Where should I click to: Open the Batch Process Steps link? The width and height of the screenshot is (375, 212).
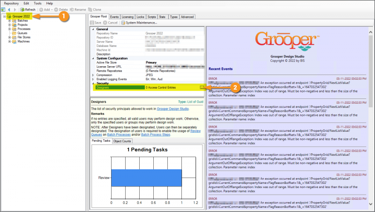[x=156, y=135]
